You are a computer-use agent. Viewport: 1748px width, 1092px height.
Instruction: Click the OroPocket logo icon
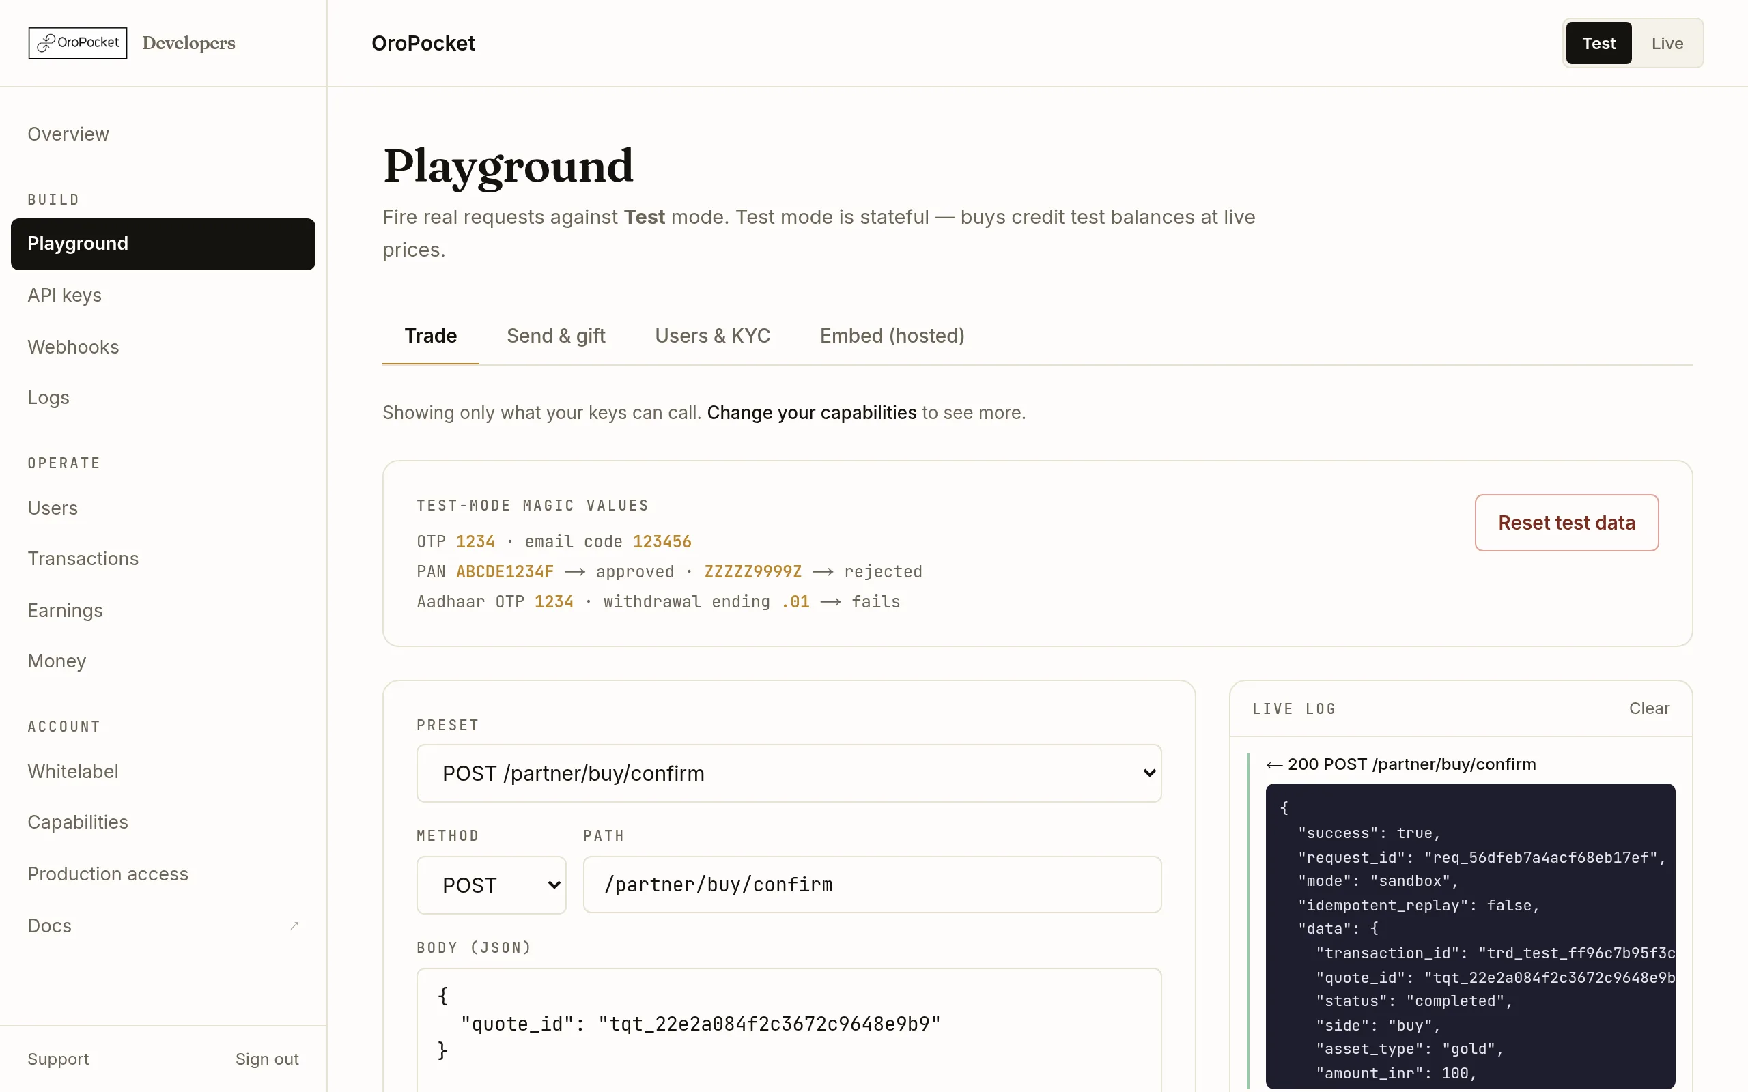point(78,42)
